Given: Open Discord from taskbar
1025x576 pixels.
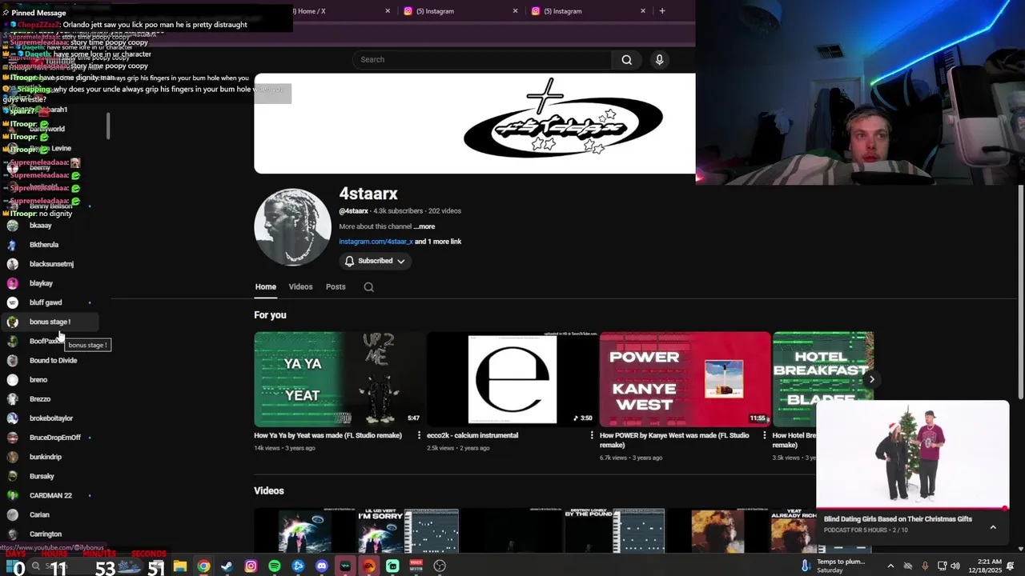Looking at the screenshot, I should [321, 566].
